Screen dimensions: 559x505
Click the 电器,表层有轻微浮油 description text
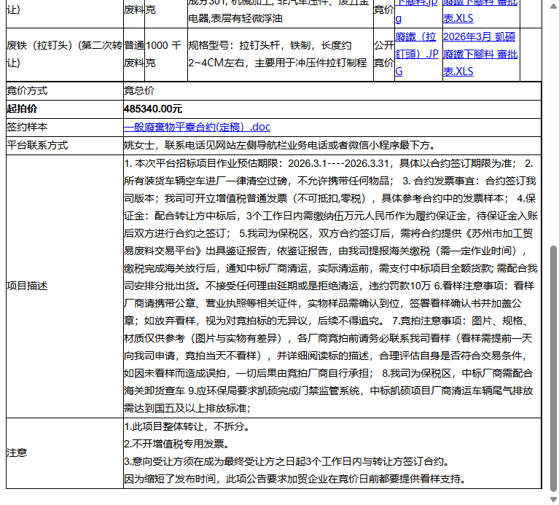[235, 18]
